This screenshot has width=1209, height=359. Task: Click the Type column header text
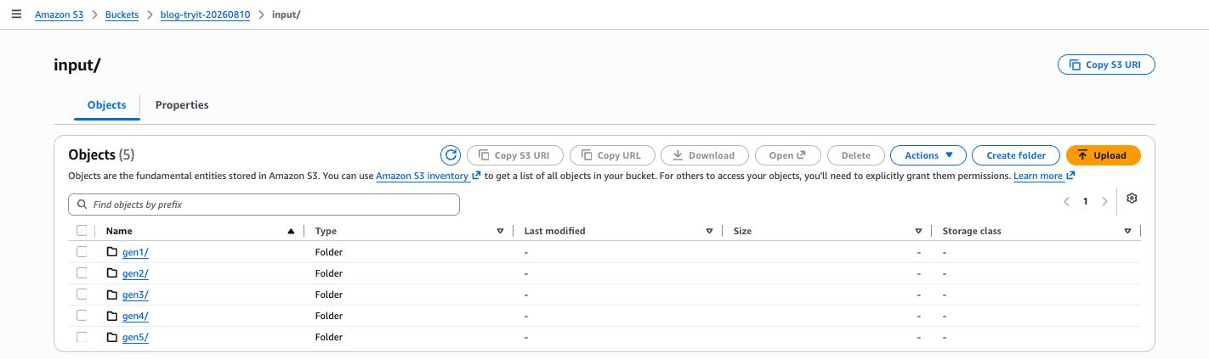coord(326,231)
